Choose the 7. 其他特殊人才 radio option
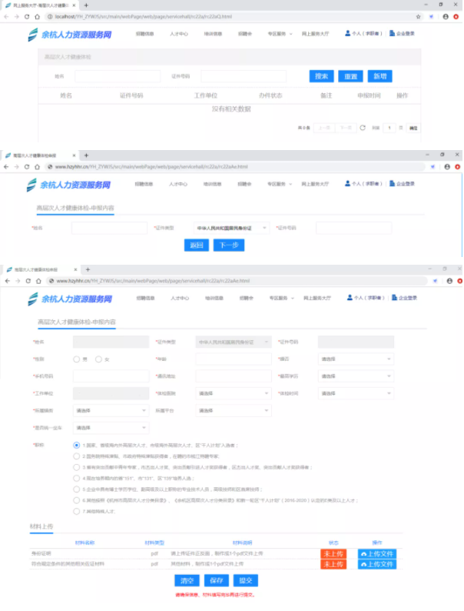 [77, 510]
